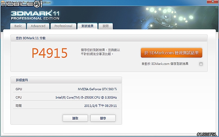Select the Intel Core i5-2500K CPU text
This screenshot has height=137, width=219.
(x=86, y=97)
